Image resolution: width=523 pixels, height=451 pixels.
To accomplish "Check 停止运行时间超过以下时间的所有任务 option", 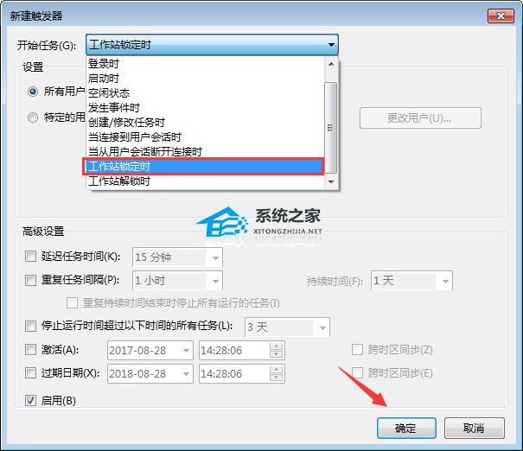I will pyautogui.click(x=30, y=326).
